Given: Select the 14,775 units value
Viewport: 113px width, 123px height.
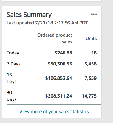Looking at the screenshot, I should pyautogui.click(x=89, y=96).
